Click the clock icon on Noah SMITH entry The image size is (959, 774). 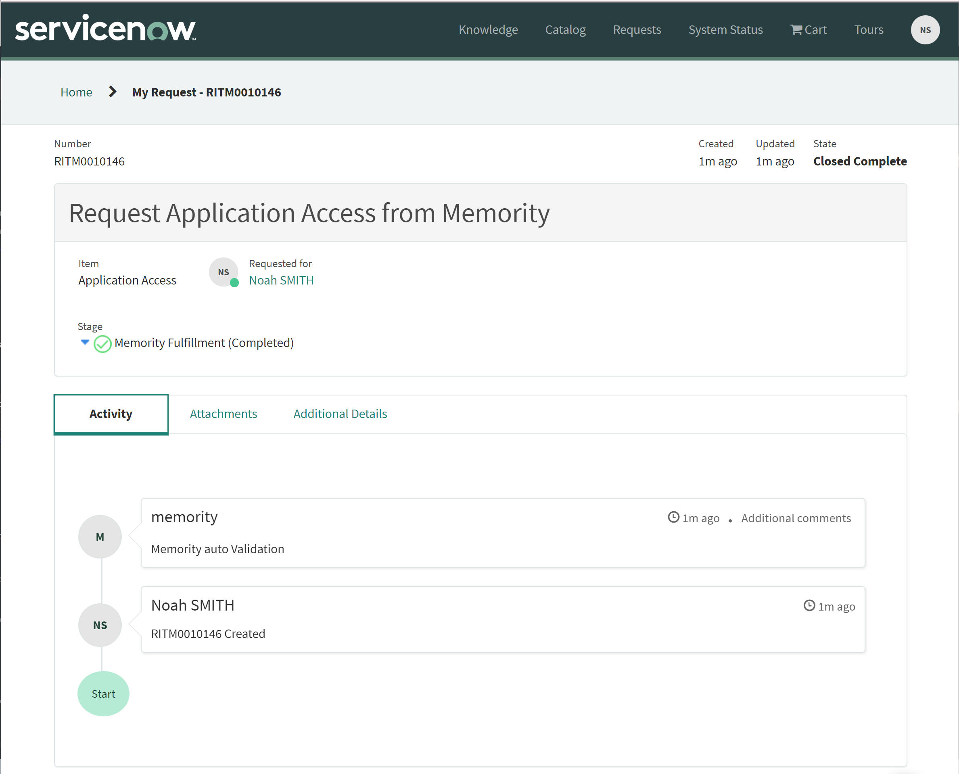809,605
